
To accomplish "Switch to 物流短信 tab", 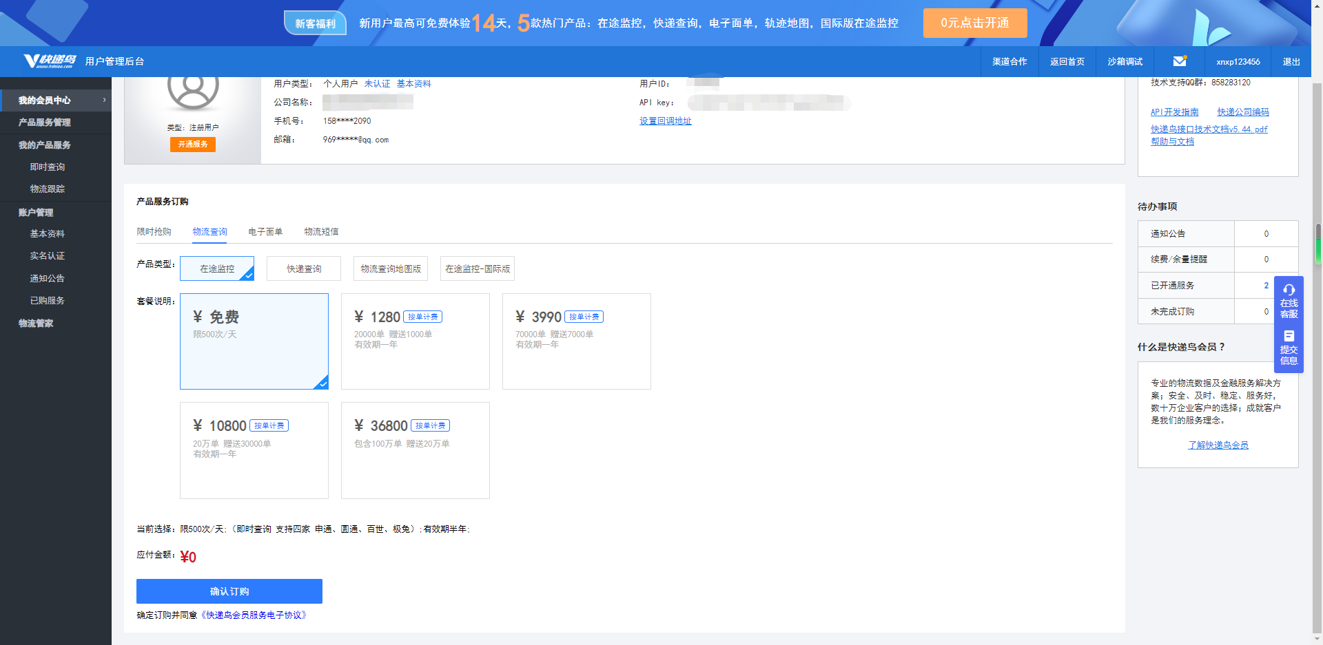I will tap(321, 231).
